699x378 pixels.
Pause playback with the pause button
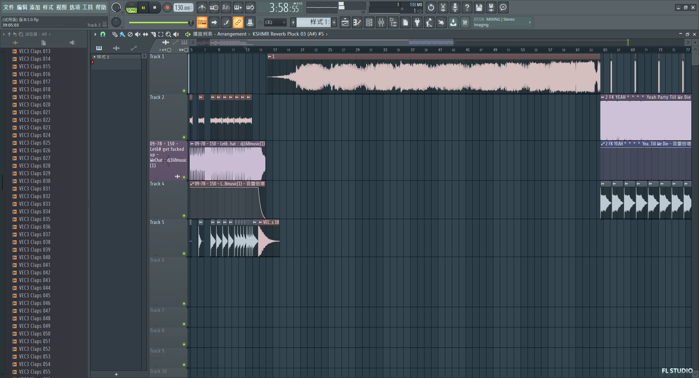tap(143, 8)
